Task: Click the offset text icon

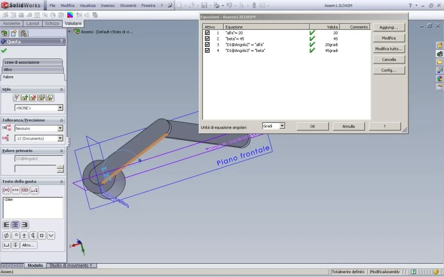Action: click(35, 190)
